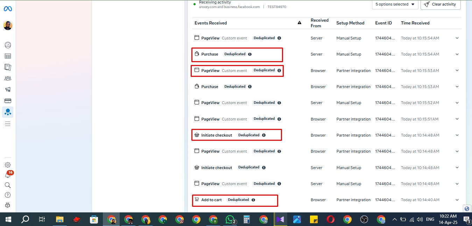This screenshot has height=226, width=472.
Task: Open the megaphone ads icon in sidebar
Action: click(x=8, y=89)
